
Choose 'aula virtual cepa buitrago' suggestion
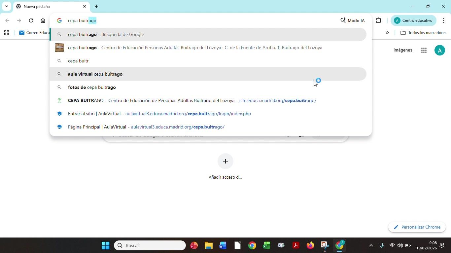click(x=208, y=74)
